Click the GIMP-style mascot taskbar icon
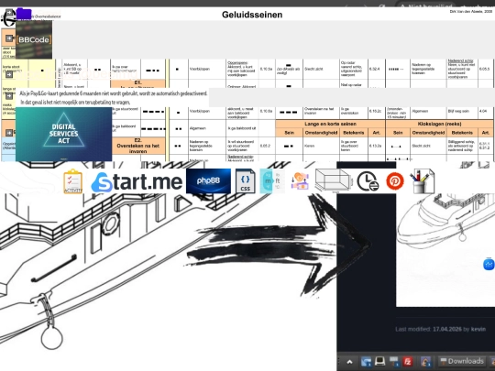Image resolution: width=495 pixels, height=371 pixels. pos(425,361)
